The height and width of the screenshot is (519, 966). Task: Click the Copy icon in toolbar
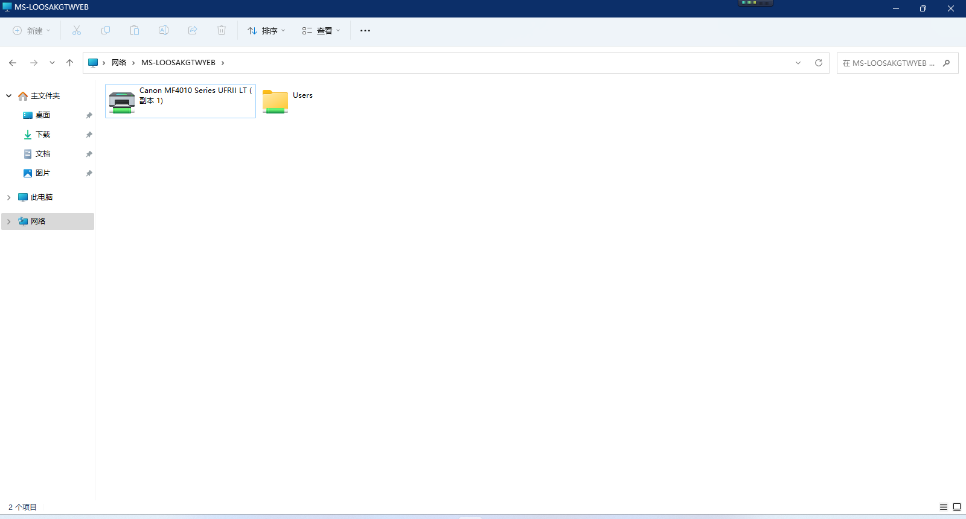(x=106, y=31)
